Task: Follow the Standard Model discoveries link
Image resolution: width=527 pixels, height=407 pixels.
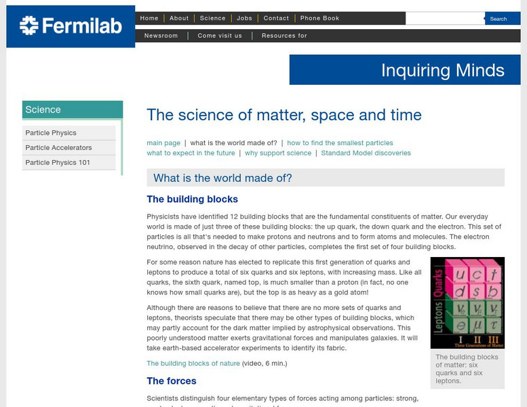Action: pos(366,153)
